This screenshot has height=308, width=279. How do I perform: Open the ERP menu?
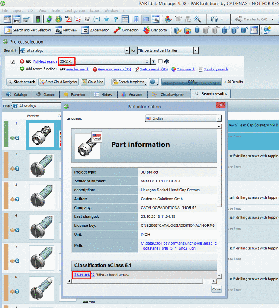31,10
